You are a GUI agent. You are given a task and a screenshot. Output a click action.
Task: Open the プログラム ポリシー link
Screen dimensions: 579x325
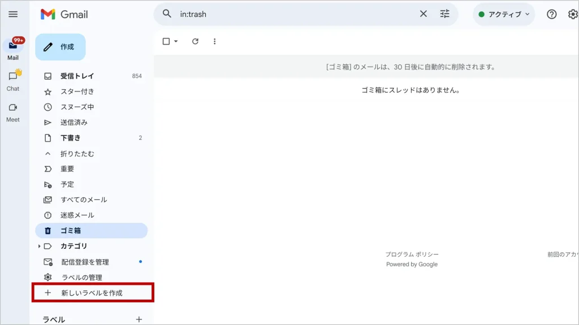[412, 254]
